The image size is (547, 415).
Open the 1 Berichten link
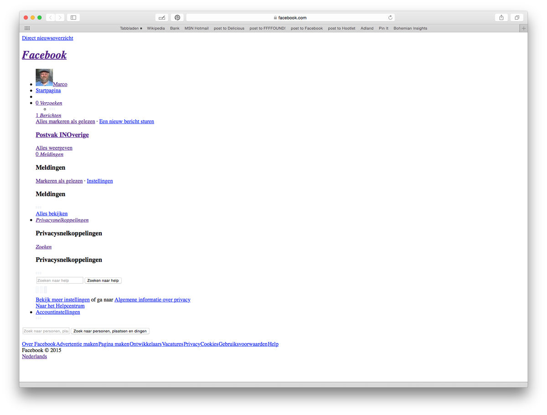click(x=48, y=115)
